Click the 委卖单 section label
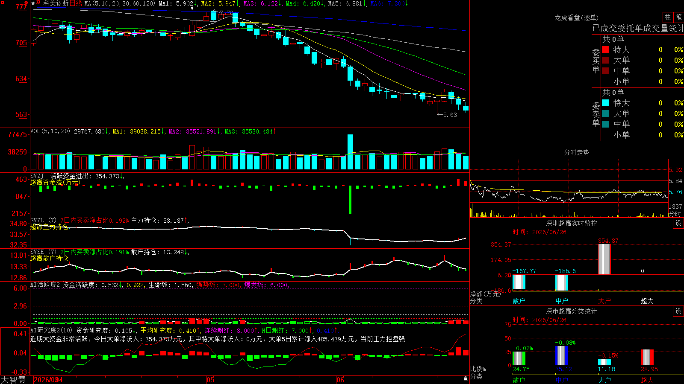The height and width of the screenshot is (384, 684). coord(596,114)
